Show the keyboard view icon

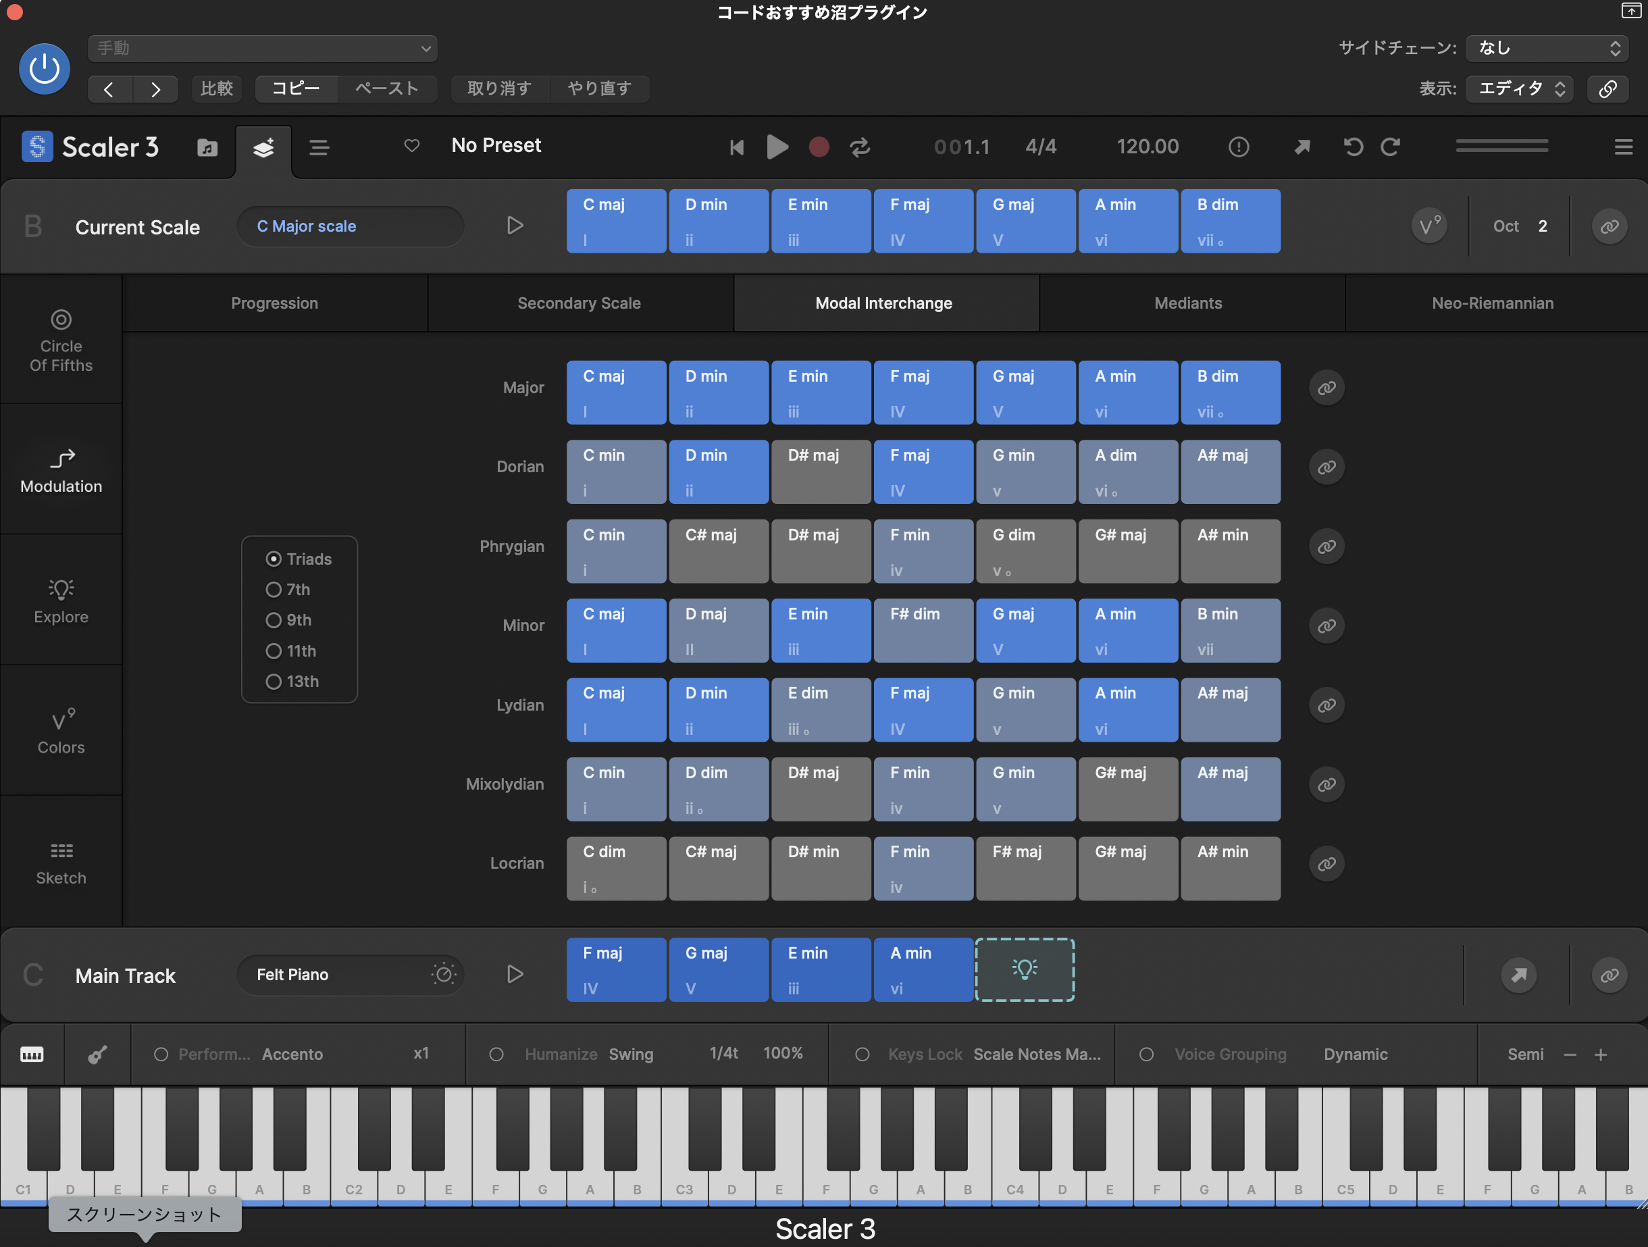pos(32,1054)
